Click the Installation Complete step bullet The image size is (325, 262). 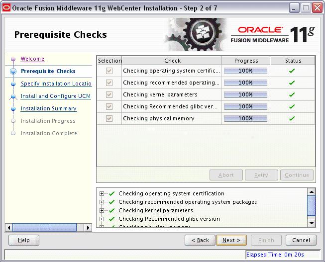[13, 133]
